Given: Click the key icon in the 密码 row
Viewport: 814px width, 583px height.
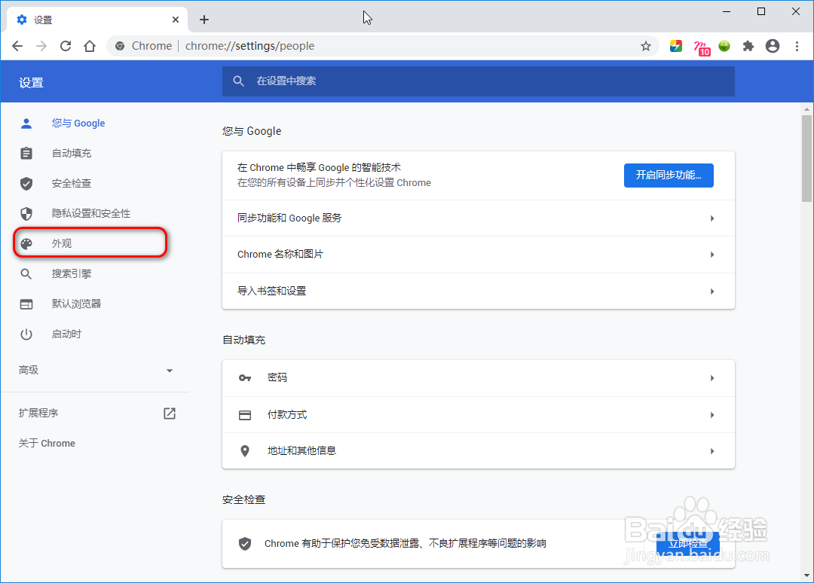Looking at the screenshot, I should [x=245, y=378].
